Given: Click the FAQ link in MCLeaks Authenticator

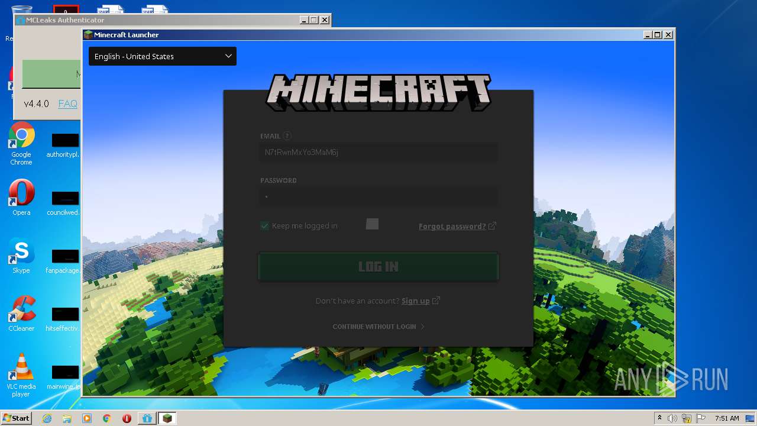Looking at the screenshot, I should tap(67, 104).
